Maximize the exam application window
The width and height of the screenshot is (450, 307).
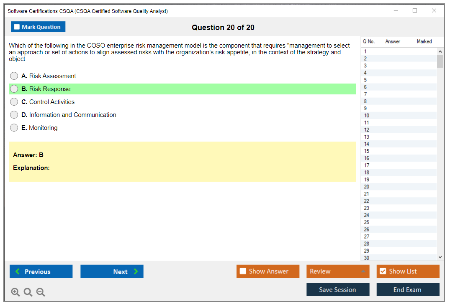point(415,11)
